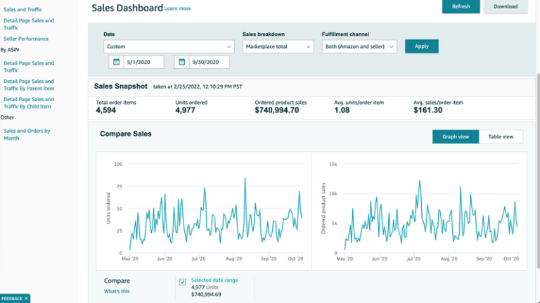Open Seller Performance in the sidebar
The height and width of the screenshot is (303, 540).
pos(26,39)
